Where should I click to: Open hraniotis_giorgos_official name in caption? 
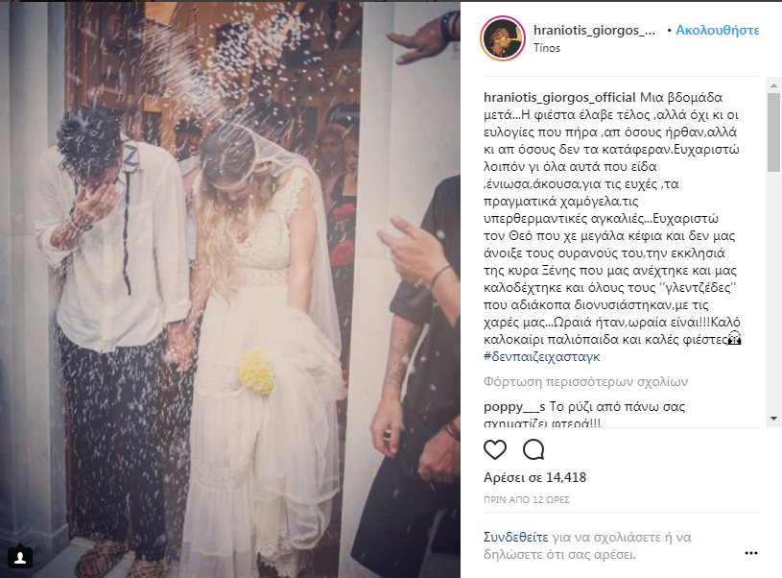pos(559,97)
